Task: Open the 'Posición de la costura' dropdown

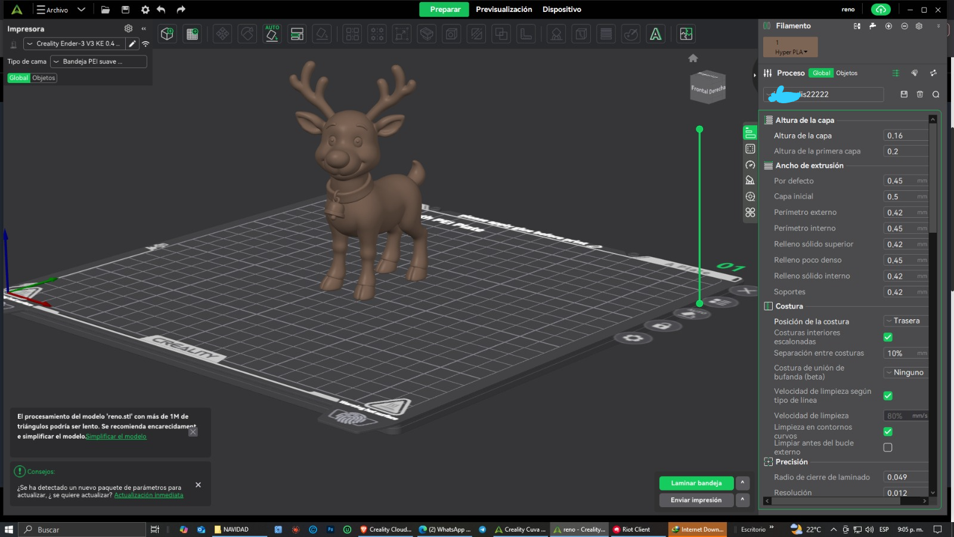Action: pyautogui.click(x=905, y=321)
